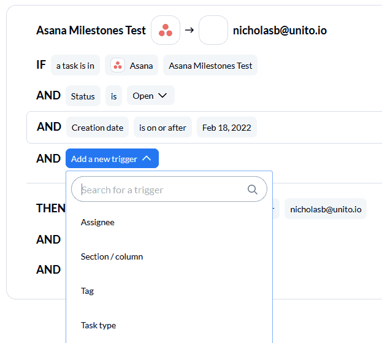Click the arrow icon between tools
The image size is (382, 343).
(189, 30)
